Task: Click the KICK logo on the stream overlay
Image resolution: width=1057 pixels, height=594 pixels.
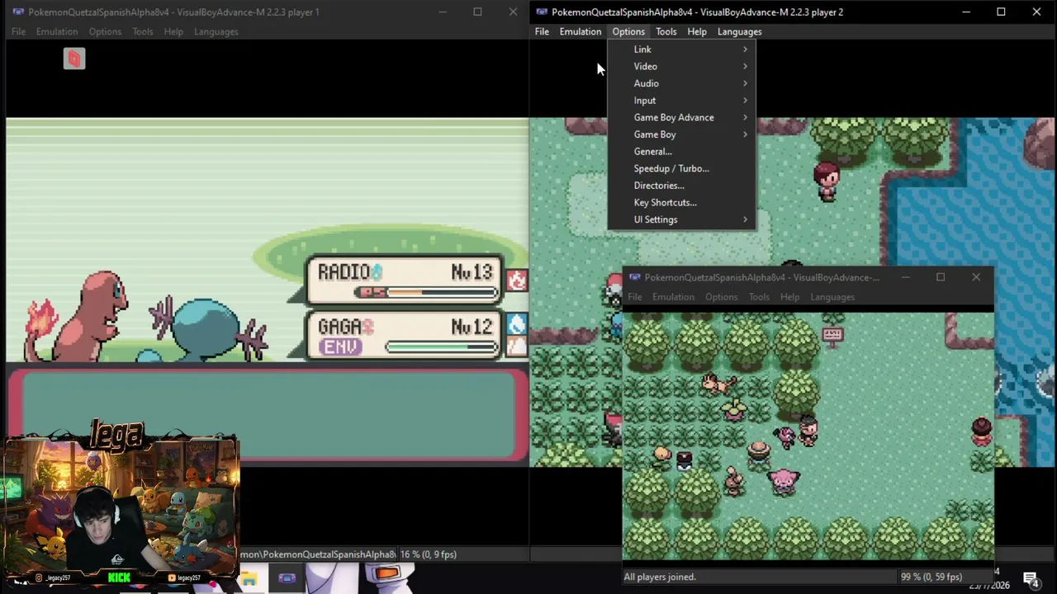Action: 119,577
